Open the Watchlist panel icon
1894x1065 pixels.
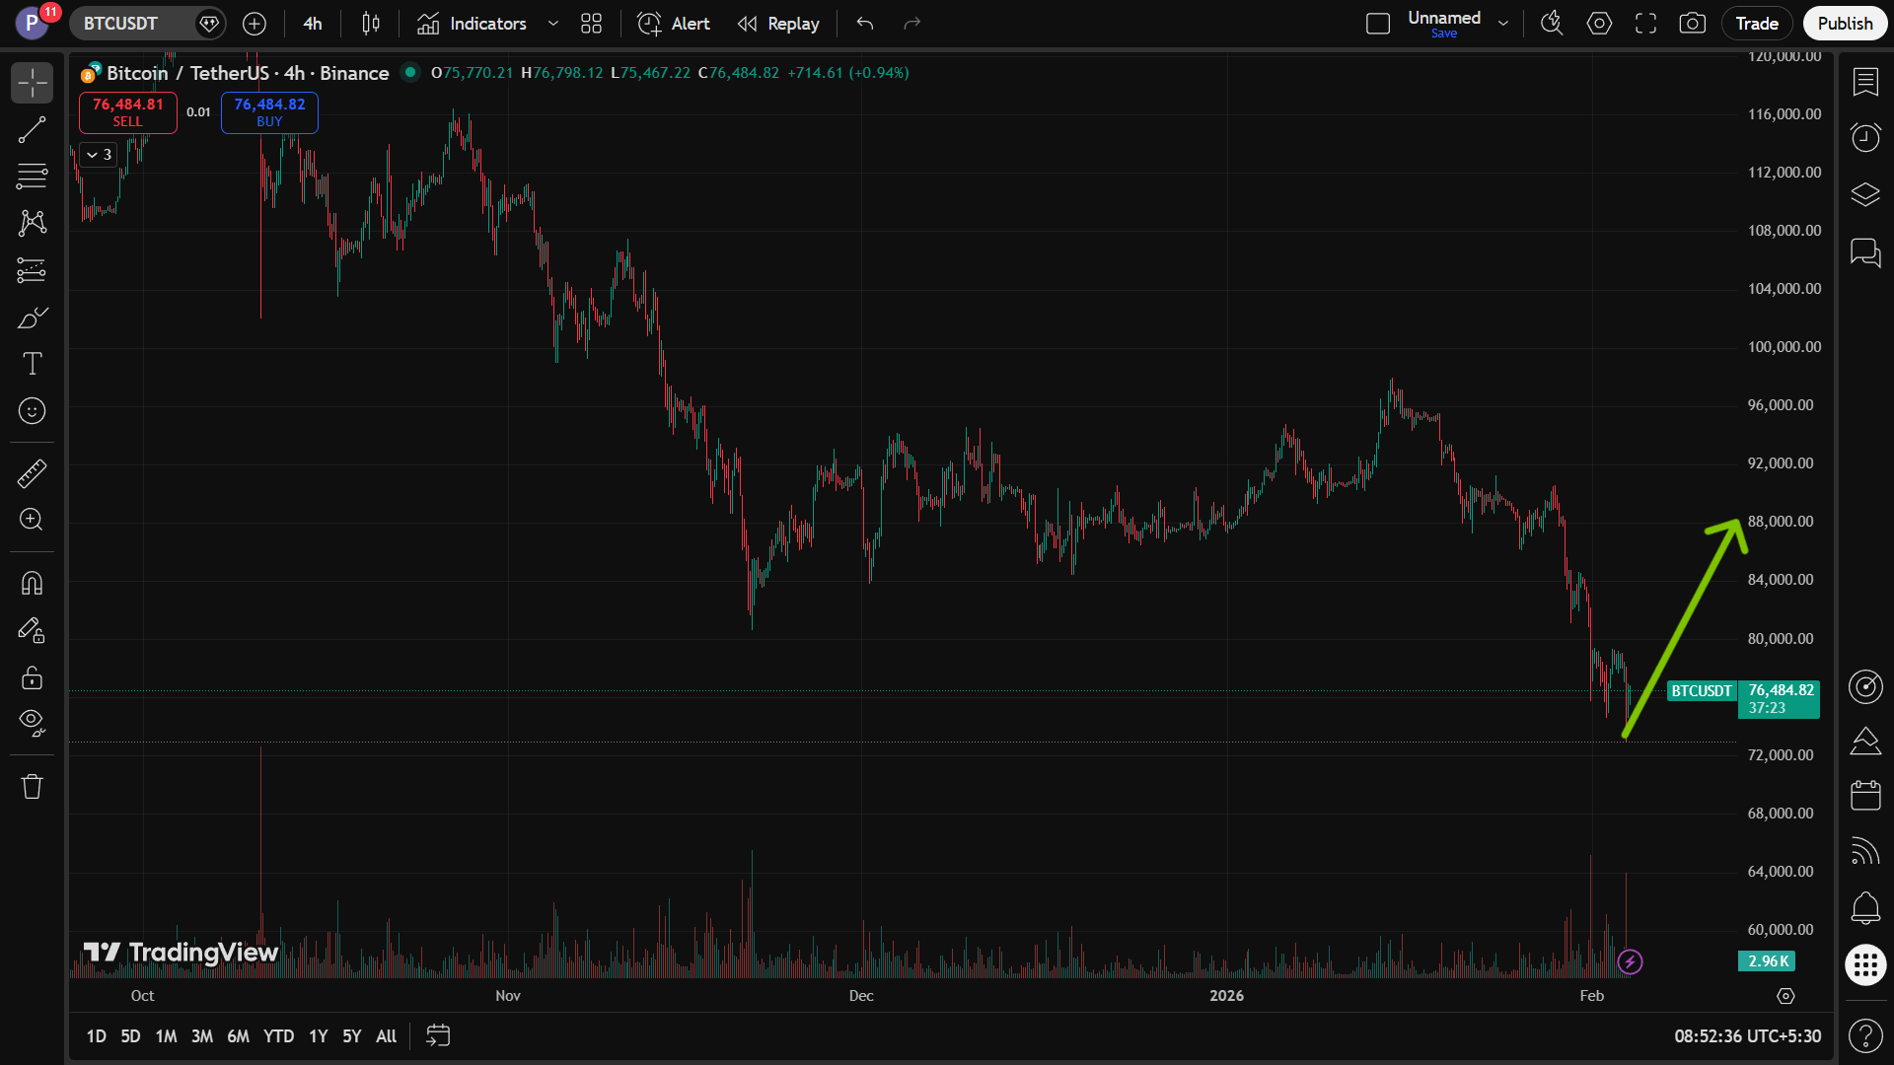[x=1864, y=82]
